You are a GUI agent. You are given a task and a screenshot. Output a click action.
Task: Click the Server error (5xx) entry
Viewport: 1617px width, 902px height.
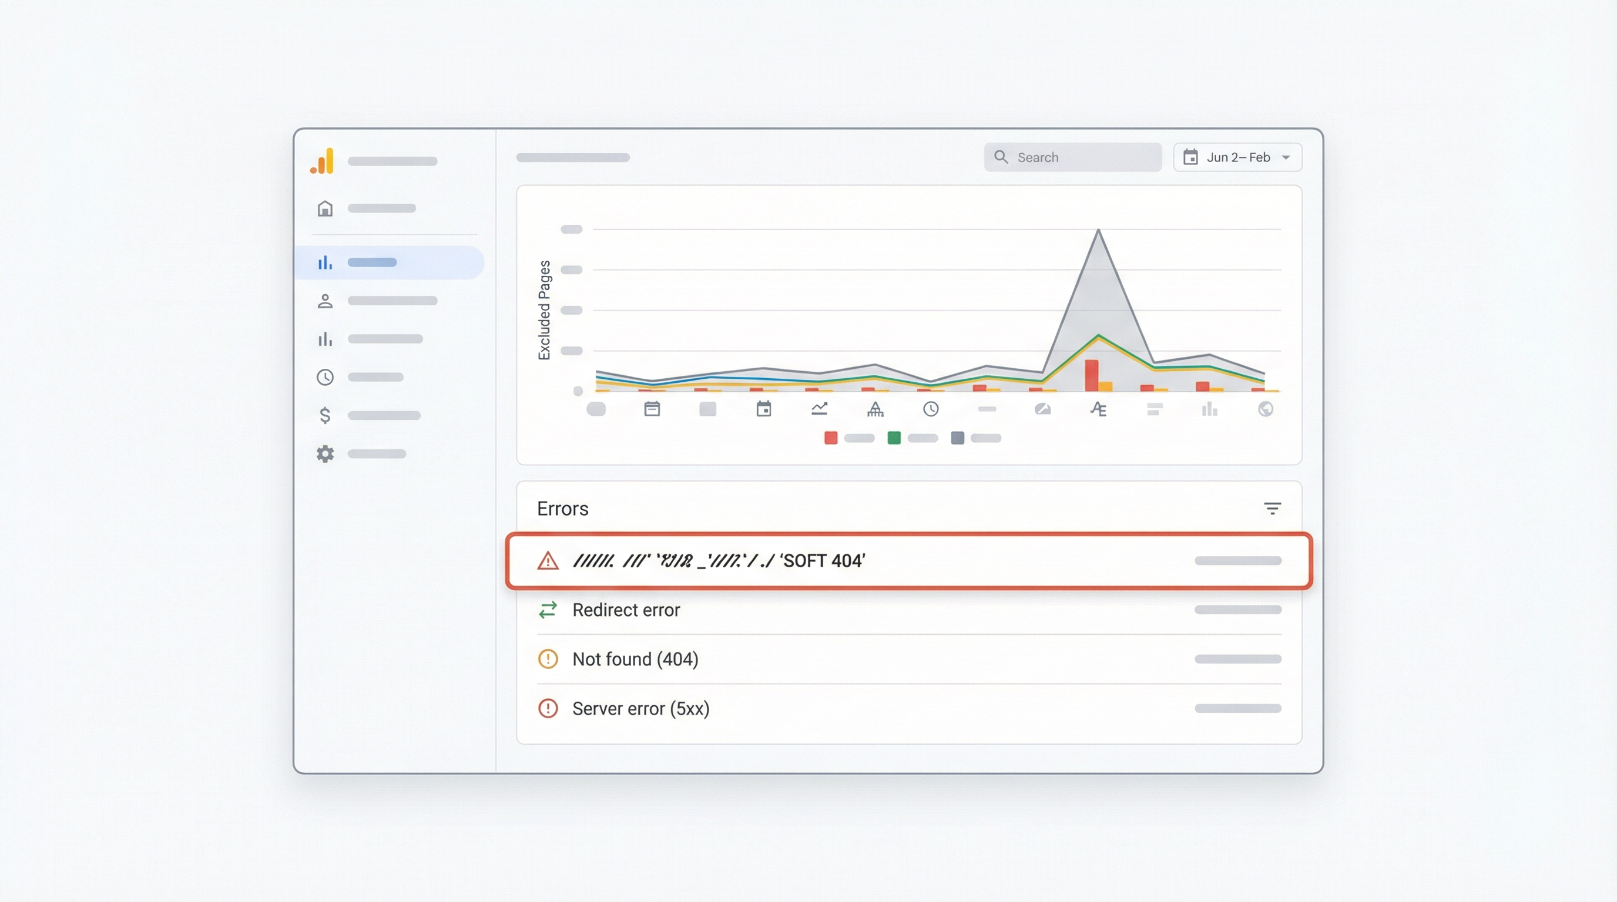pyautogui.click(x=642, y=708)
